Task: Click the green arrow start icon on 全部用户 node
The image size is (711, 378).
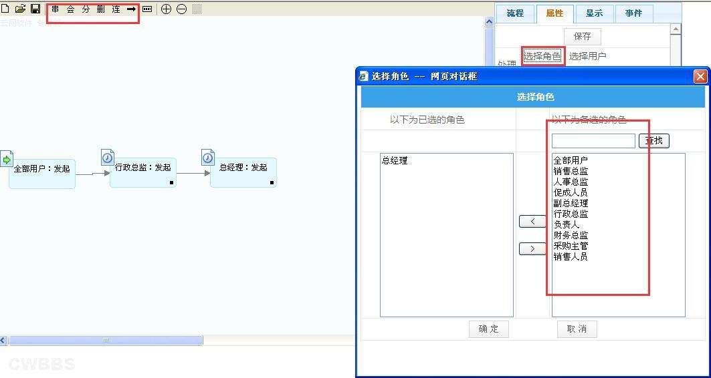Action: (x=6, y=159)
